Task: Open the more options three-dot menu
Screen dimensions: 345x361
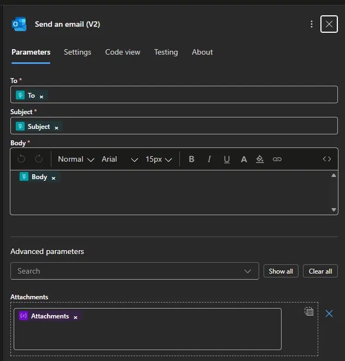Action: coord(312,24)
